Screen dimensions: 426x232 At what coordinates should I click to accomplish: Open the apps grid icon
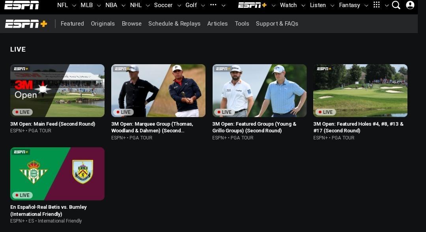pos(377,5)
